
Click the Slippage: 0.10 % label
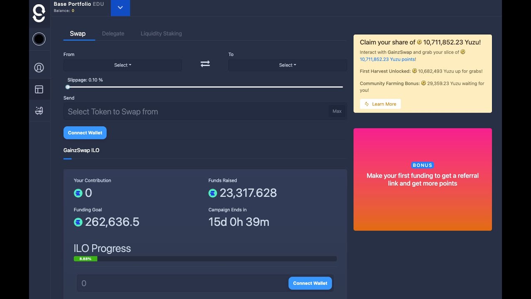click(x=85, y=80)
